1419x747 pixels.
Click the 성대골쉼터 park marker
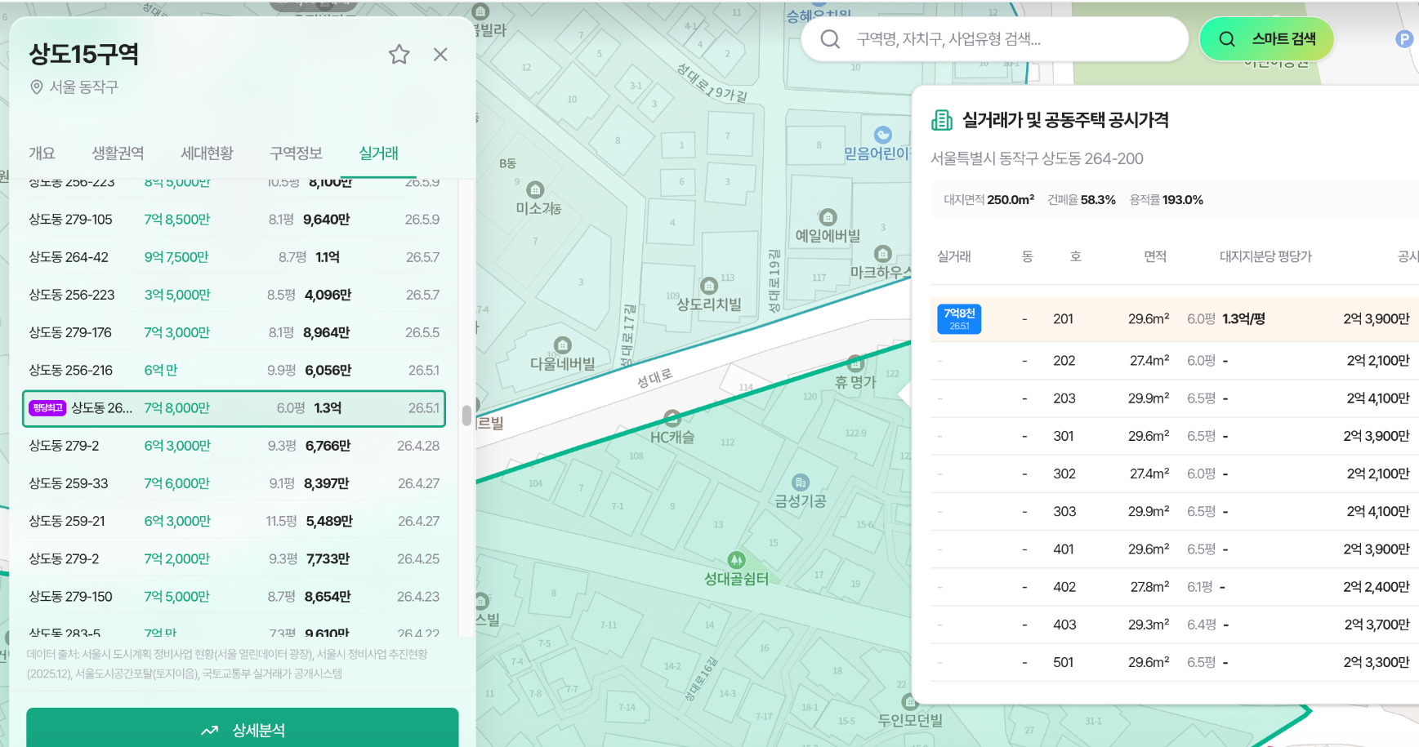[736, 560]
